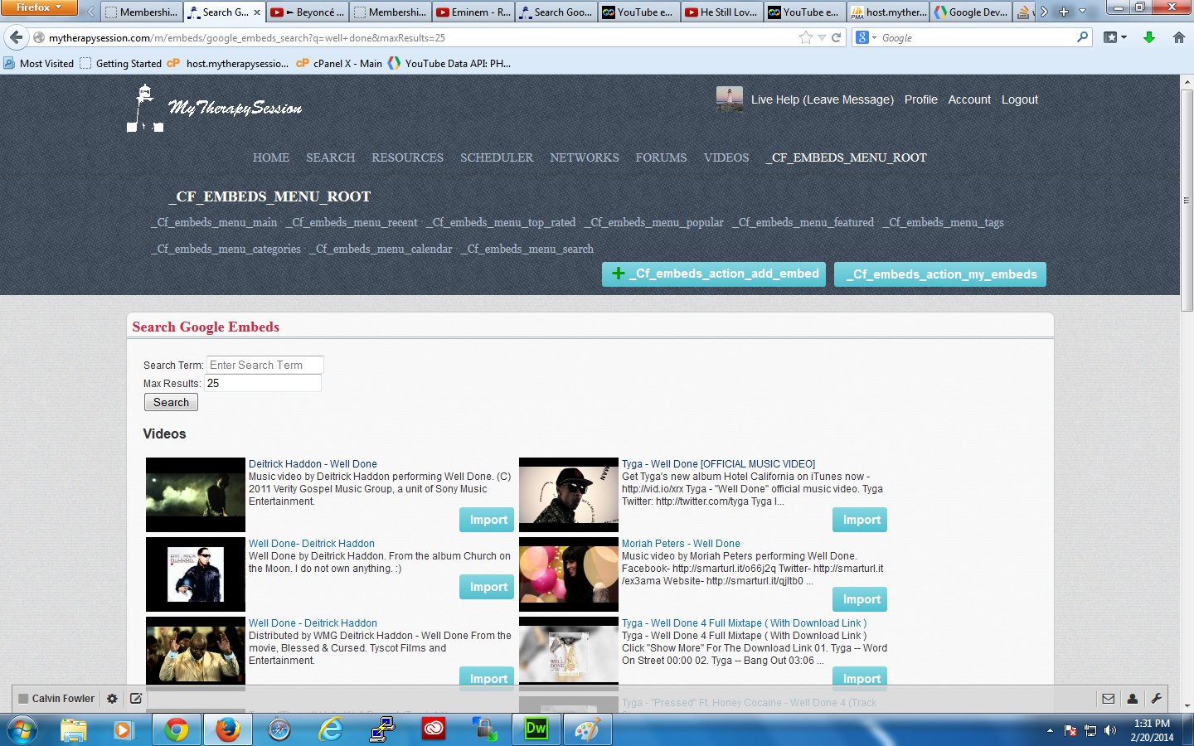Click the Search button under Max Results
The height and width of the screenshot is (746, 1194).
(x=171, y=402)
